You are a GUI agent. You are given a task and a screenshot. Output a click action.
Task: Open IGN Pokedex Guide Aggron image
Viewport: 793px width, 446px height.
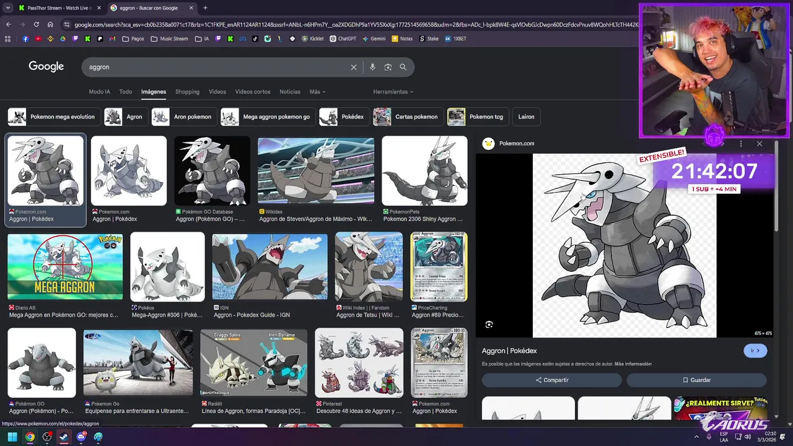(x=270, y=266)
